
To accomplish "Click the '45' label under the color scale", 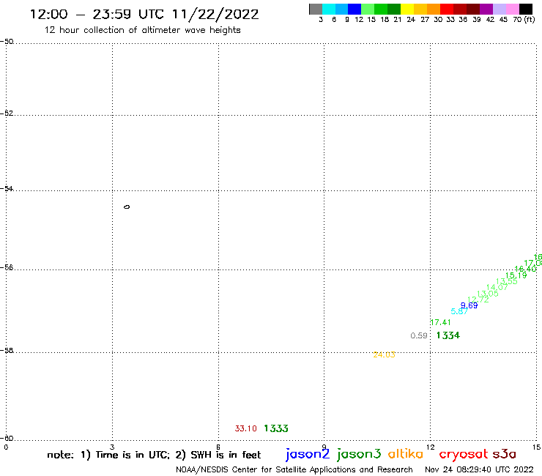I will tap(503, 20).
